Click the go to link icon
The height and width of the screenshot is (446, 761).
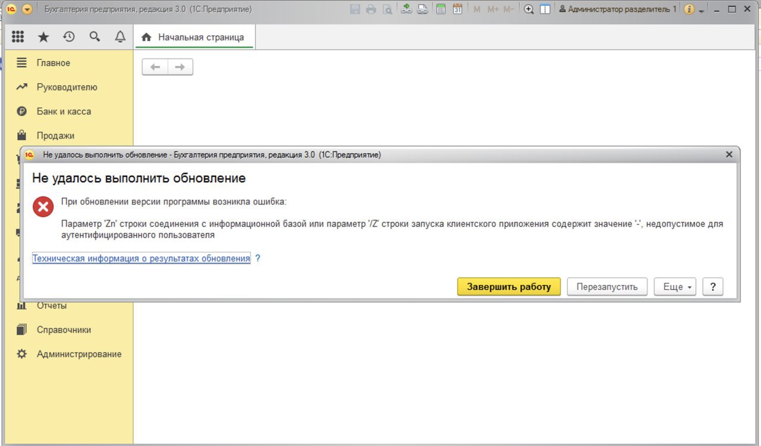click(x=423, y=10)
